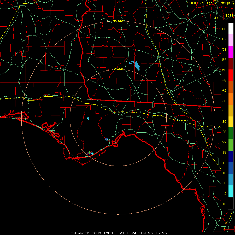Click the multicolored green-topped echo on the coast
Screen dimensions: 235x235
90,153
